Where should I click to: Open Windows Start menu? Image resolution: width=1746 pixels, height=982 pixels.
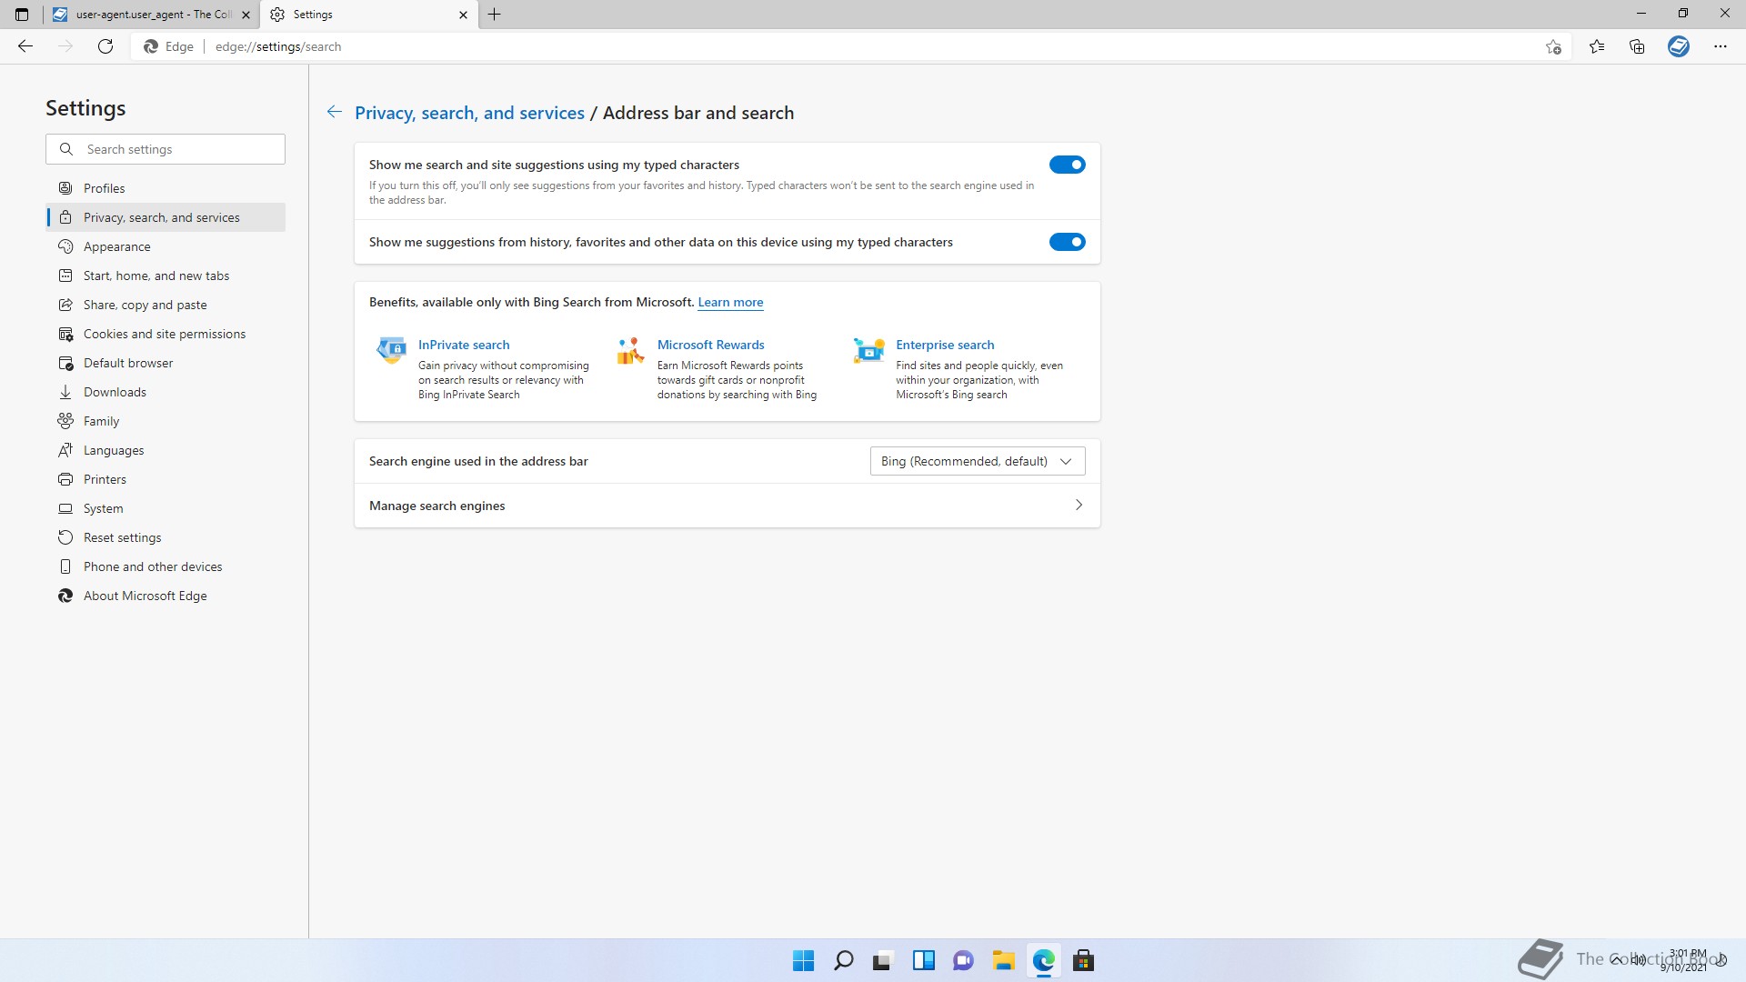[x=804, y=960]
